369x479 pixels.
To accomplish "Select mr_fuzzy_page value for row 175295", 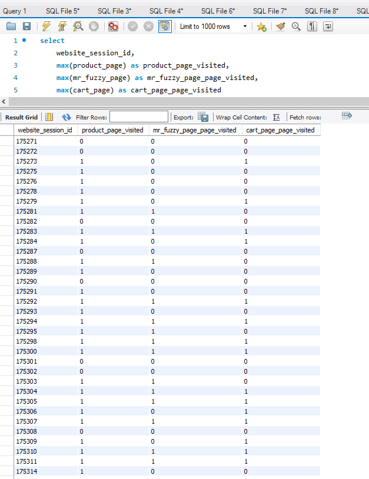I will pyautogui.click(x=195, y=331).
